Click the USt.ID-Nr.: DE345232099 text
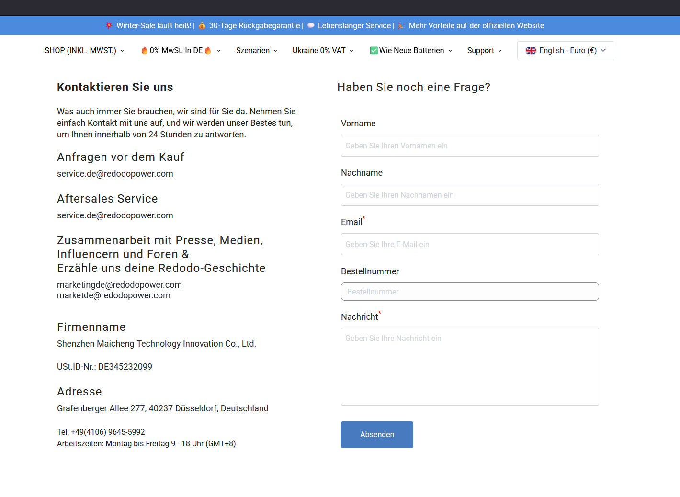680x497 pixels. (104, 367)
